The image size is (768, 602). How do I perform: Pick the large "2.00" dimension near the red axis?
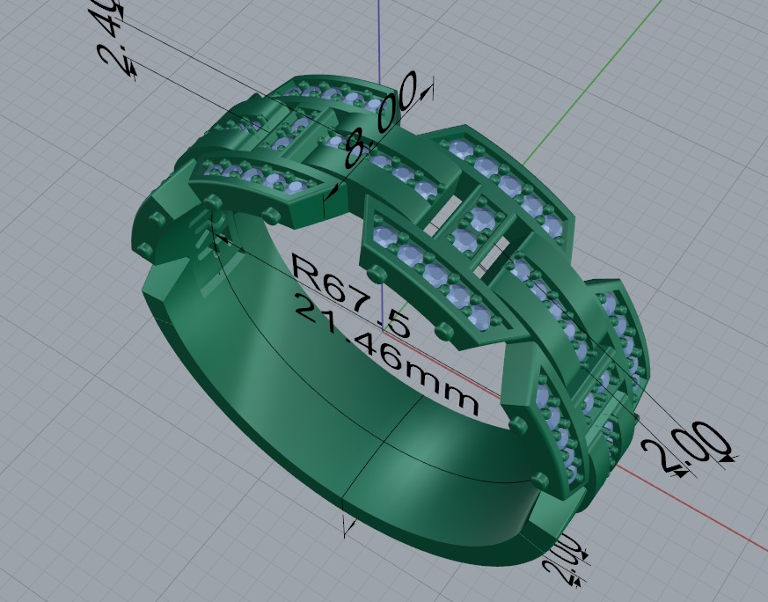[x=687, y=447]
